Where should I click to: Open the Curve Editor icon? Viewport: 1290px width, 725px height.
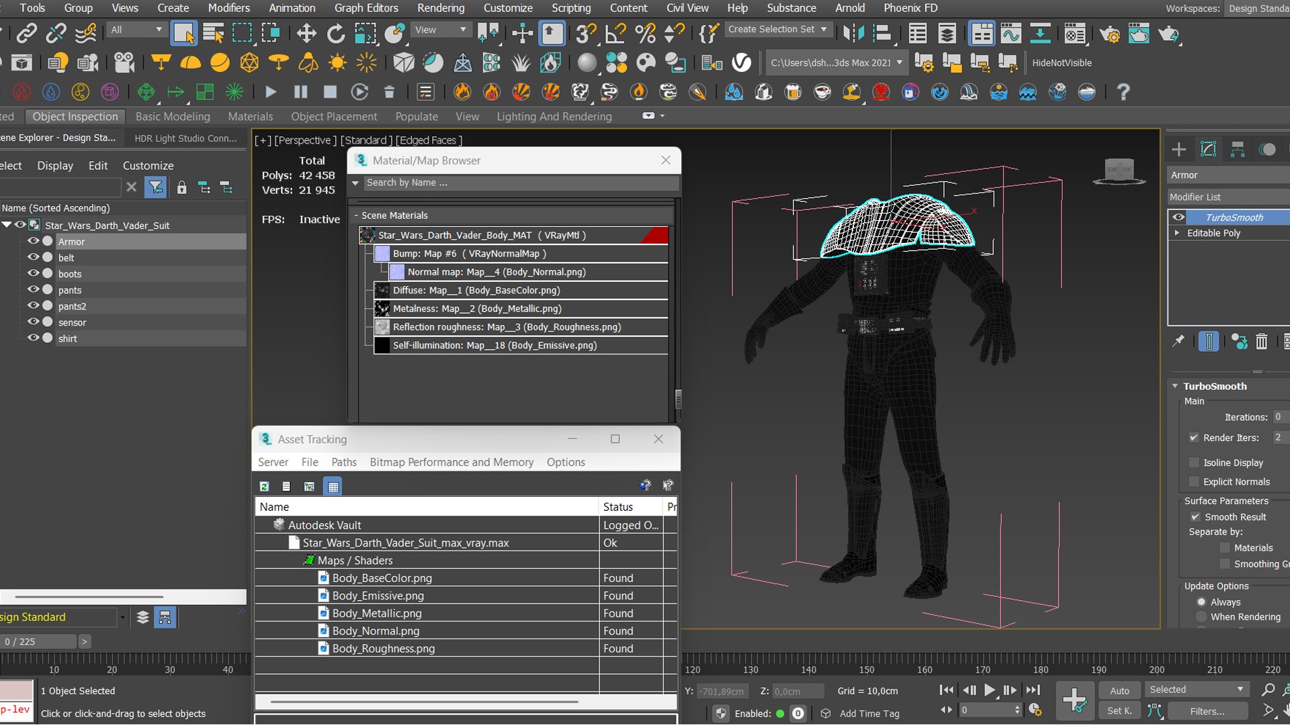1010,33
